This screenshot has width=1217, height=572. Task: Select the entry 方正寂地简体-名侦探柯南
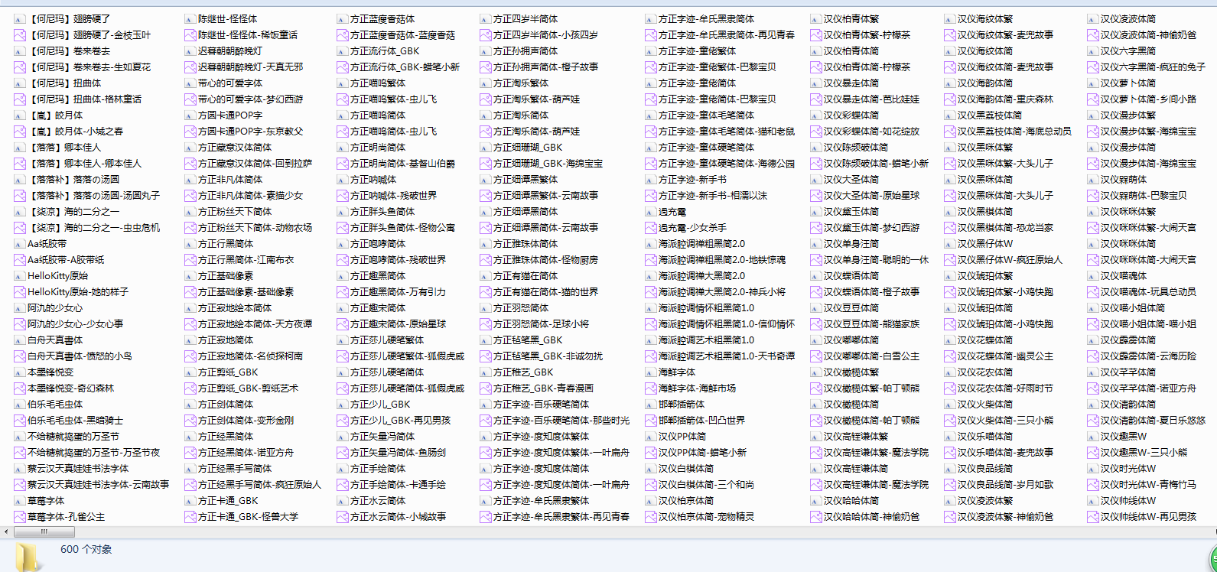pos(250,356)
